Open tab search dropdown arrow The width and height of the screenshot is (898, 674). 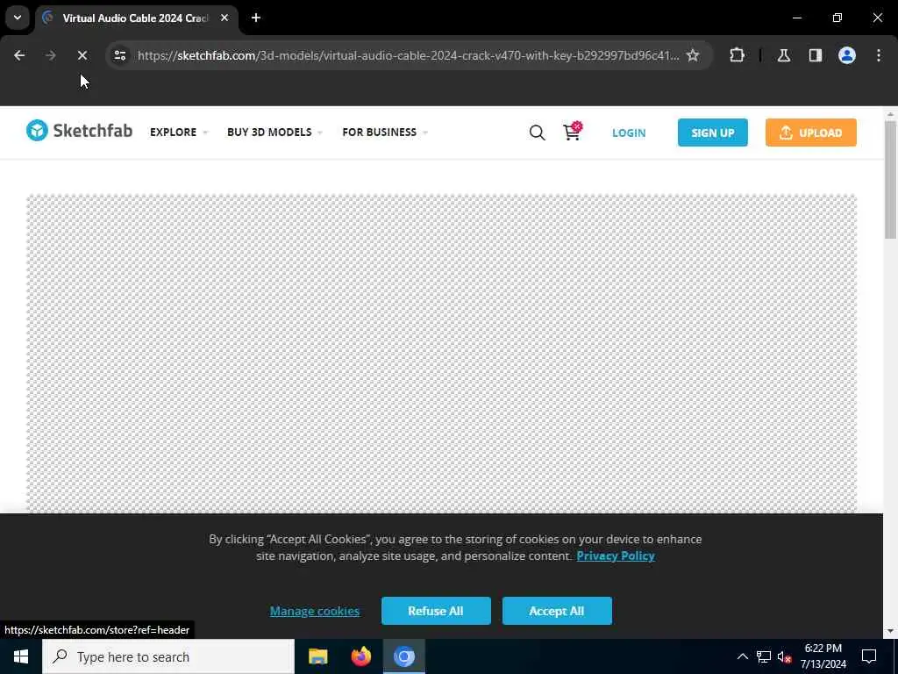[18, 18]
